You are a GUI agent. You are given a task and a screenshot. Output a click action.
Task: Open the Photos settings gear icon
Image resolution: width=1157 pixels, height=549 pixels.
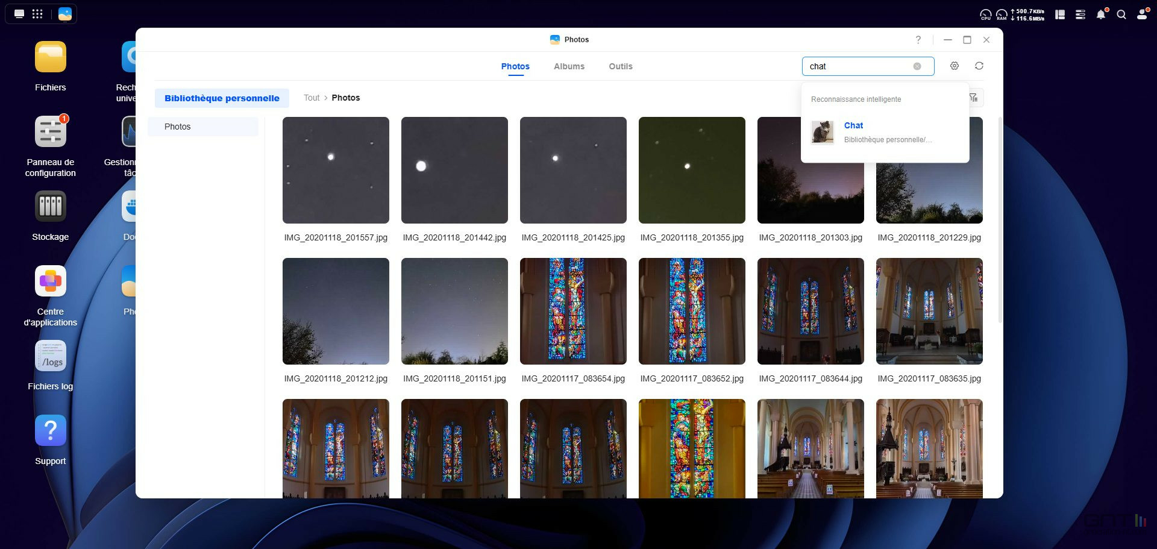pos(954,66)
